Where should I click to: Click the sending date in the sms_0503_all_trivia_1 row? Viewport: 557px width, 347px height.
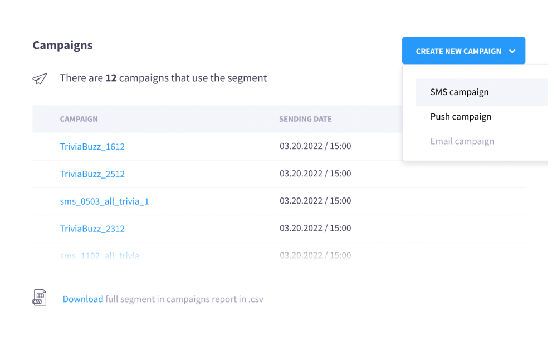[x=315, y=201]
